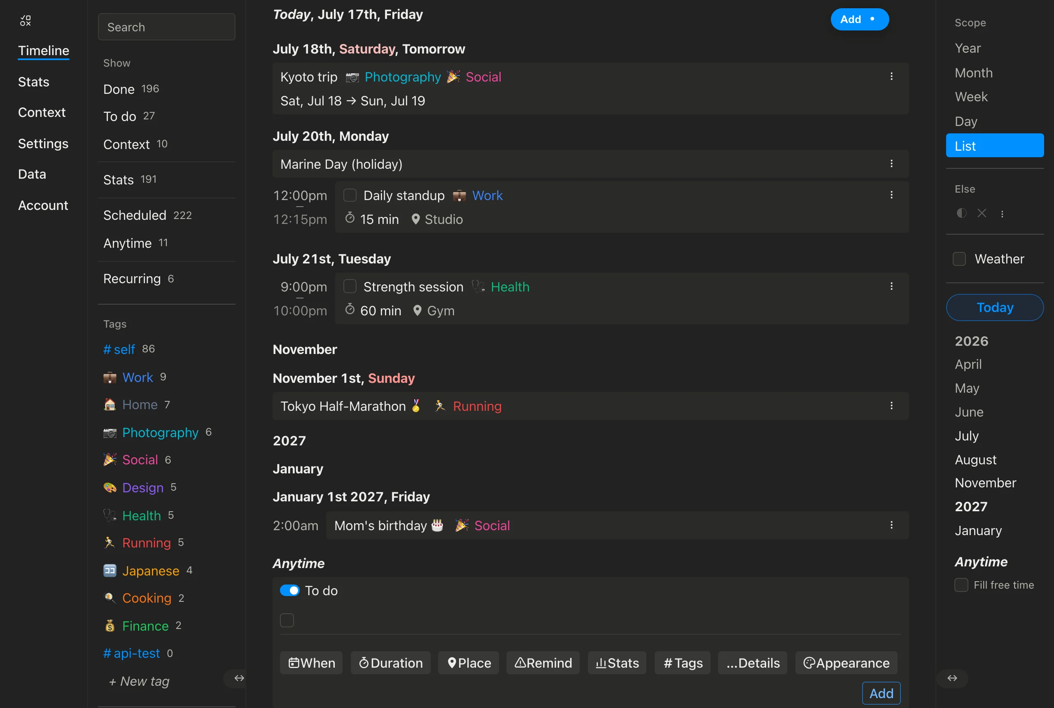
Task: Toggle the To do switch in Anytime
Action: (289, 590)
